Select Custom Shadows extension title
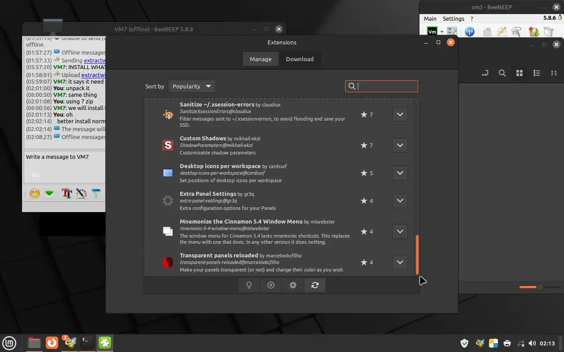 click(x=203, y=139)
